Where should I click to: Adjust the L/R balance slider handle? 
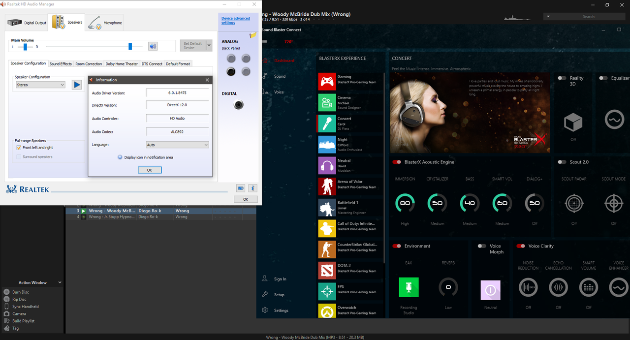click(25, 47)
